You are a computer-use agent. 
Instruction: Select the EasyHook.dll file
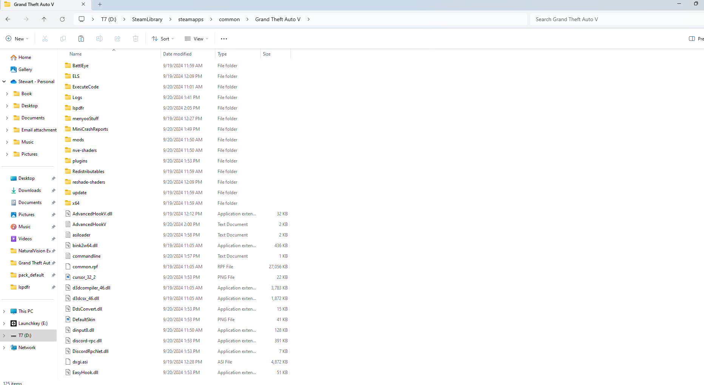pos(85,373)
